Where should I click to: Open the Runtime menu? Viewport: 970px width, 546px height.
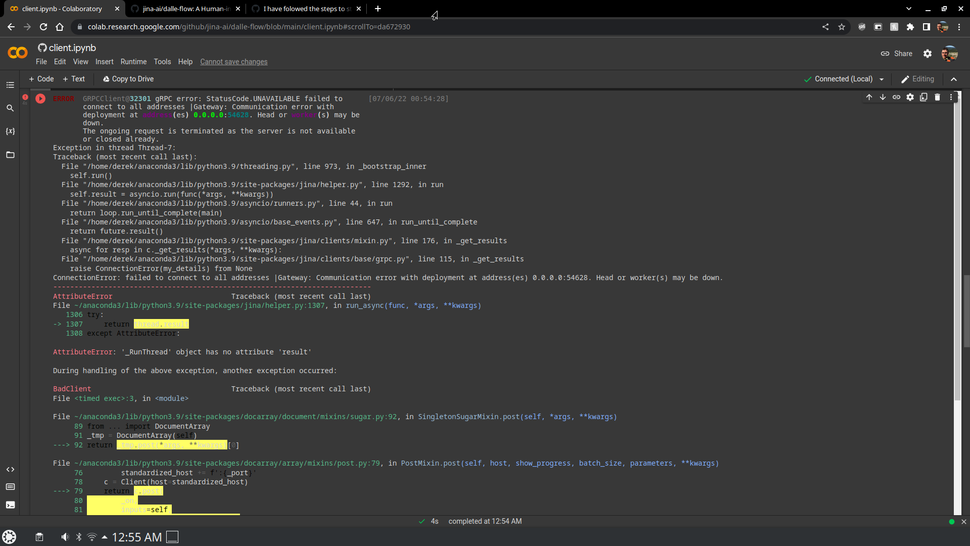(133, 62)
